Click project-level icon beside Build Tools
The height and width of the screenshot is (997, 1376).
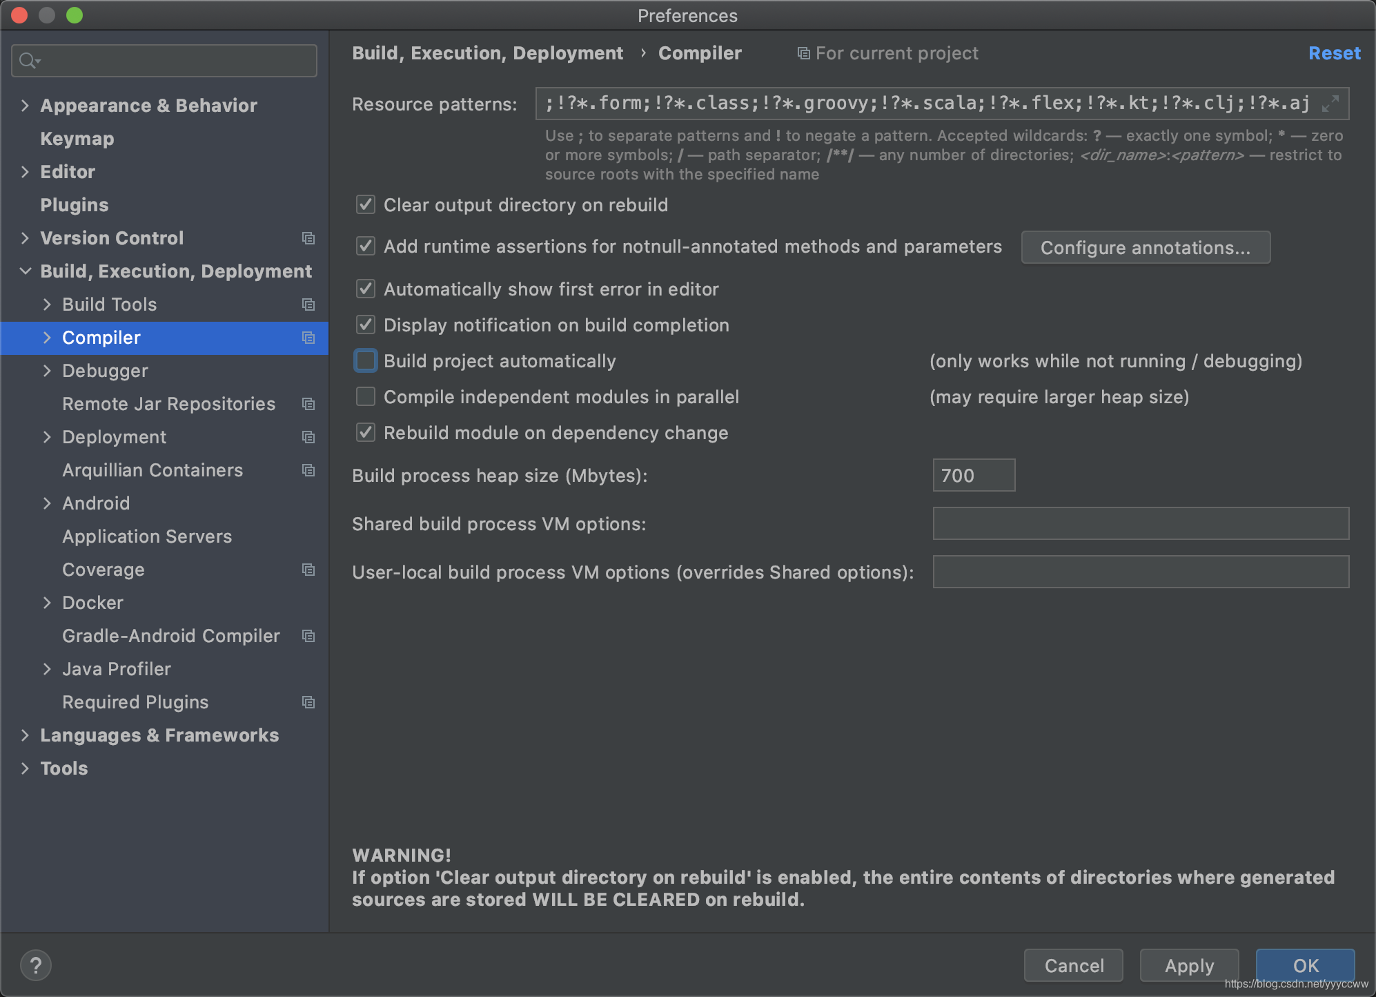[x=308, y=304]
